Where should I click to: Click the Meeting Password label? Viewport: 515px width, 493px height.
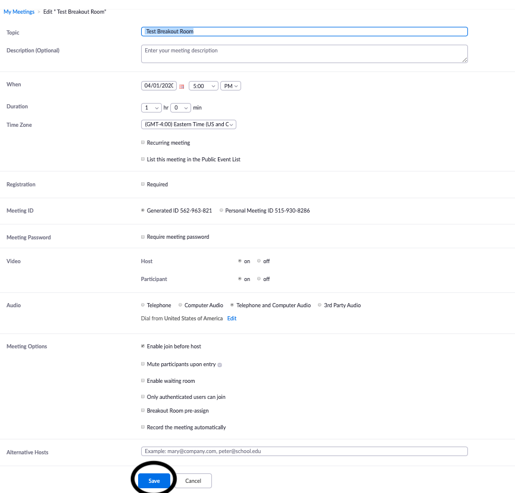pyautogui.click(x=29, y=237)
